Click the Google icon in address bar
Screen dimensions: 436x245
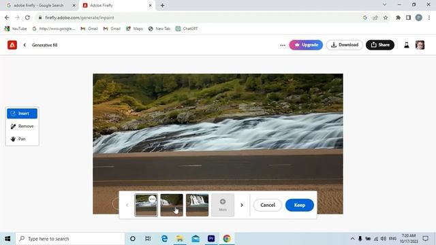(365, 18)
